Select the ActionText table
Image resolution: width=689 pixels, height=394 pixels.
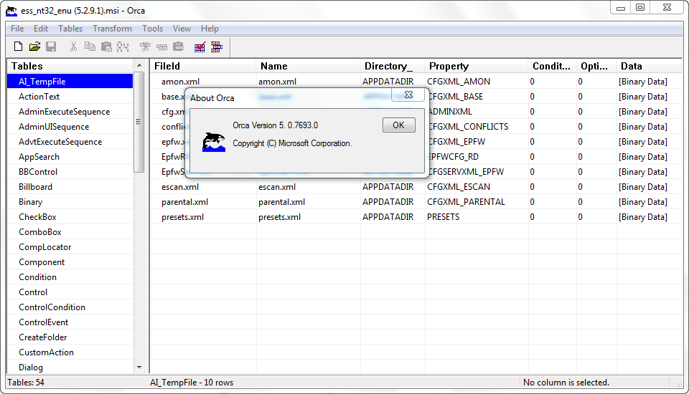tap(70, 97)
